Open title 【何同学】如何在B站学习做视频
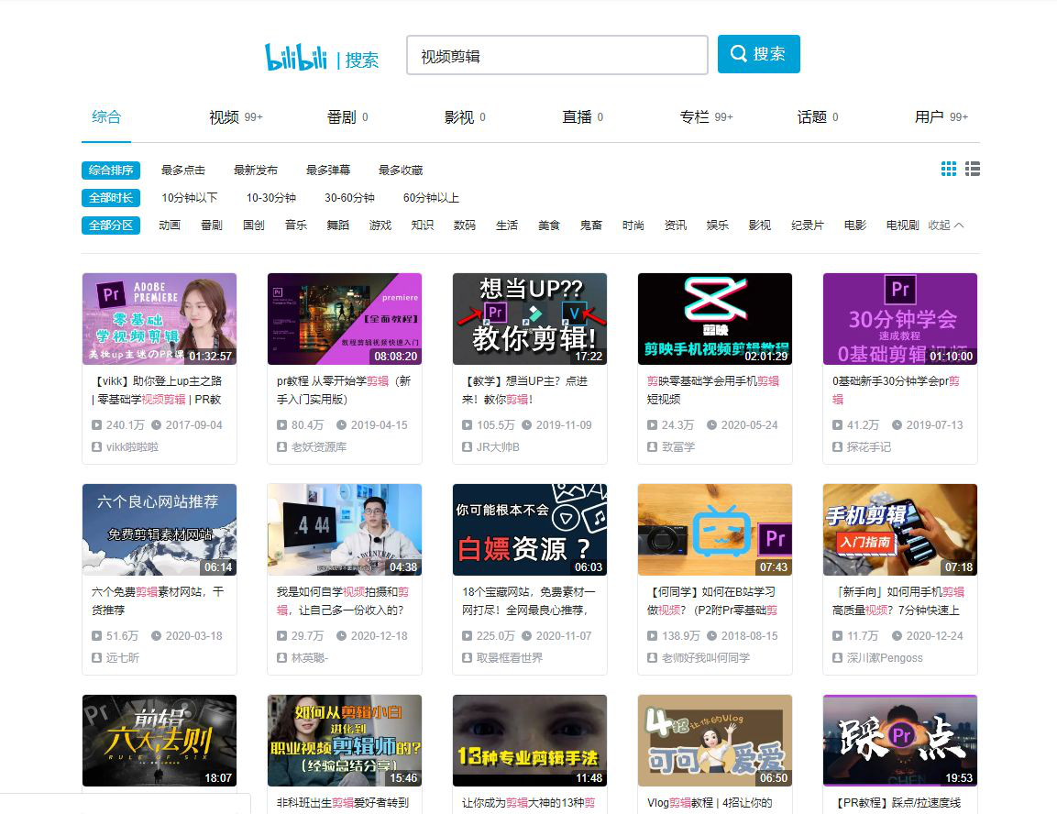The image size is (1057, 814). pos(712,601)
